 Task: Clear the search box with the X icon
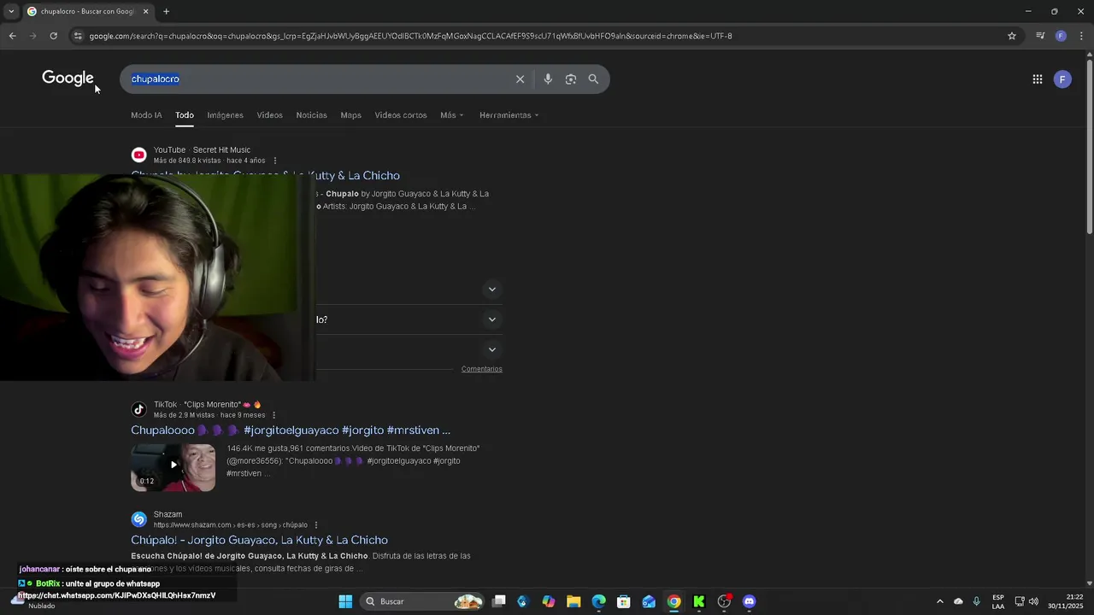click(520, 79)
